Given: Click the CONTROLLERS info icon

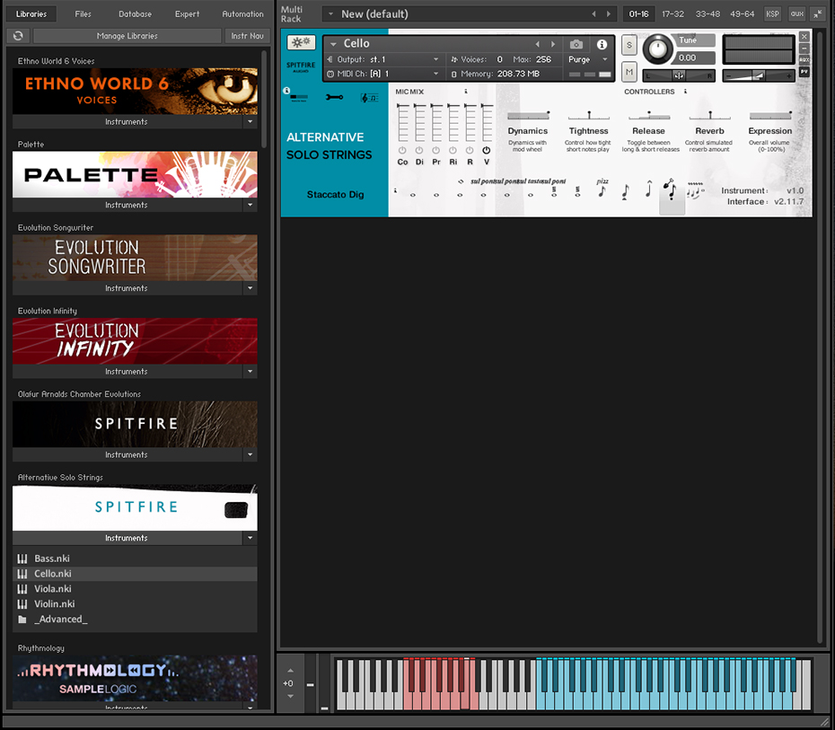Looking at the screenshot, I should (685, 92).
